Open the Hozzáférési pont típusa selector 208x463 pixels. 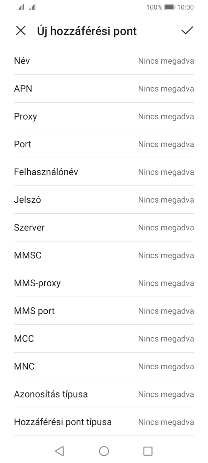[x=103, y=422]
